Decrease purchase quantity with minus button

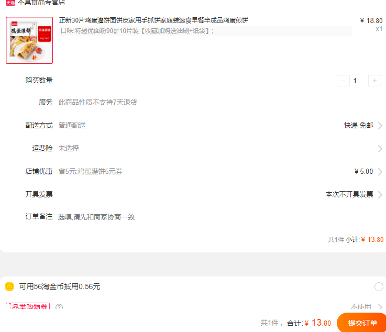tap(343, 81)
